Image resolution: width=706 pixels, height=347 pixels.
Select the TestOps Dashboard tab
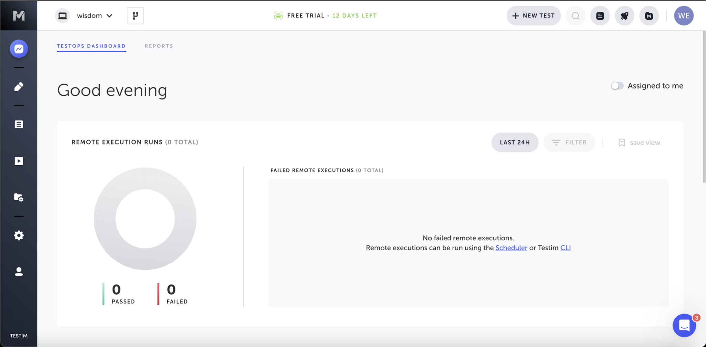[91, 46]
